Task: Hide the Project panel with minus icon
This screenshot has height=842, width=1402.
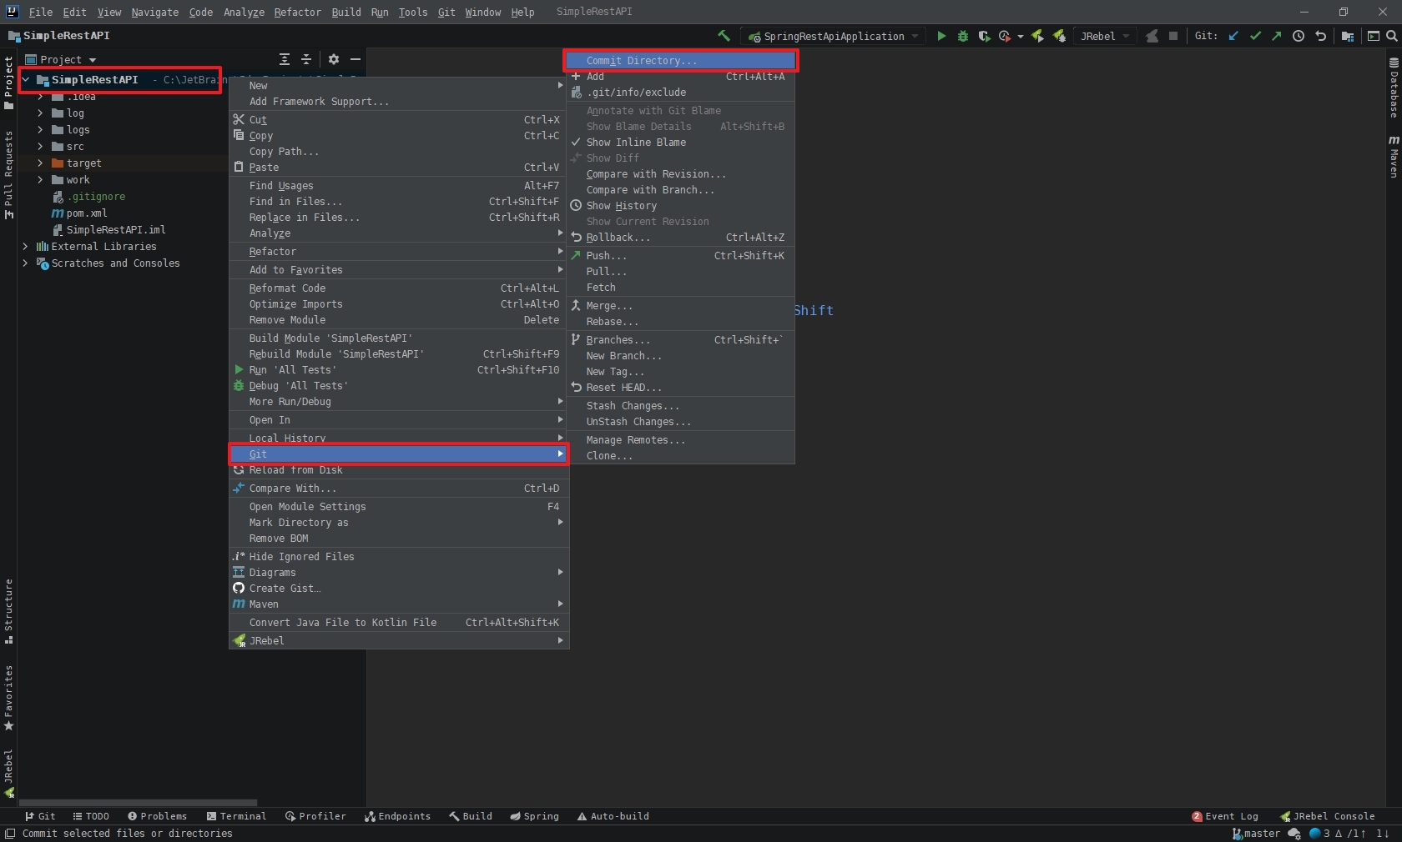Action: coord(356,59)
